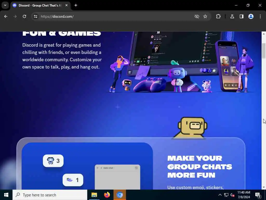Click the 'Type here to search' taskbar box

point(50,195)
